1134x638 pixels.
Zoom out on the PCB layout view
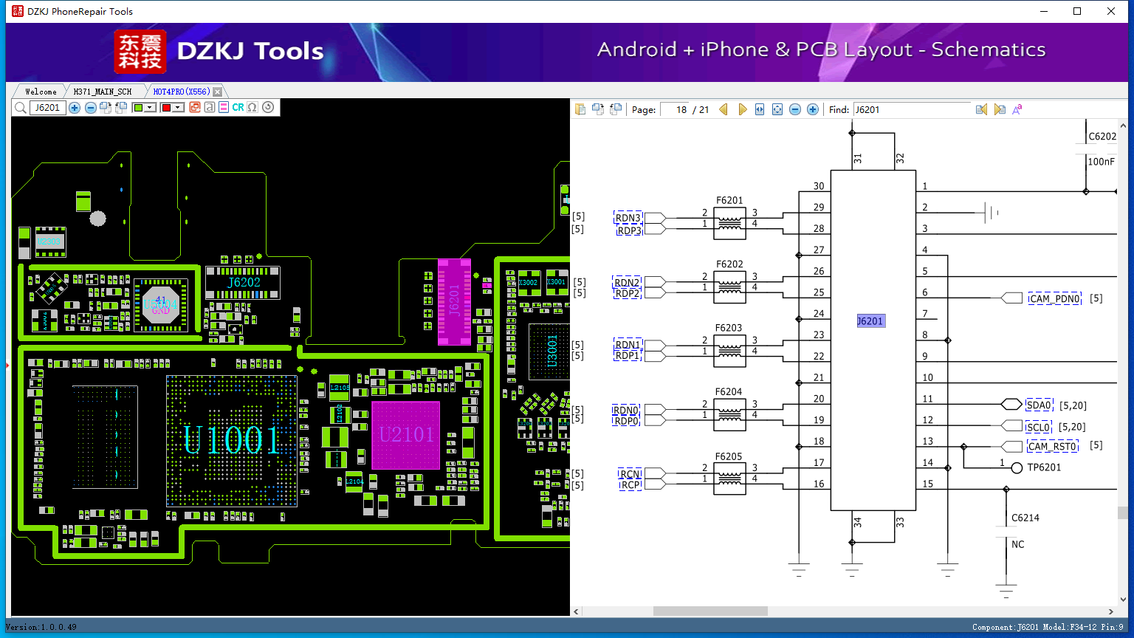tap(90, 108)
